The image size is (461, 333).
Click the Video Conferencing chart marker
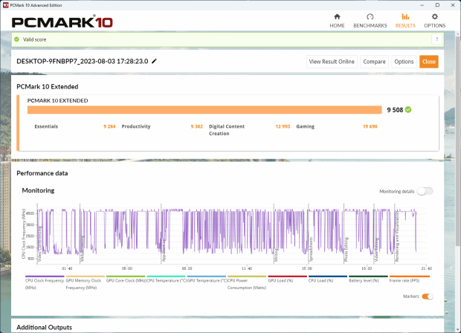40,243
